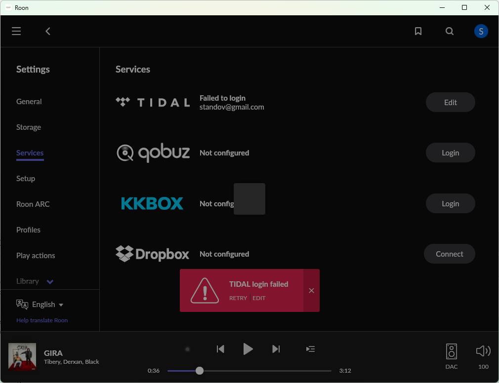The height and width of the screenshot is (383, 499).
Task: Open bookmarks from the top bar
Action: [418, 31]
